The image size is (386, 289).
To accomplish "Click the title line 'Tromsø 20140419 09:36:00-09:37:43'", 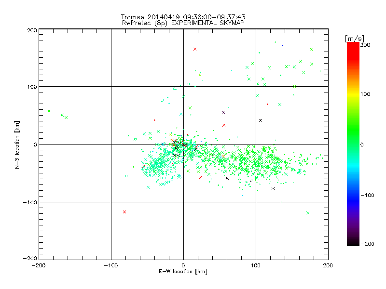I will click(183, 17).
